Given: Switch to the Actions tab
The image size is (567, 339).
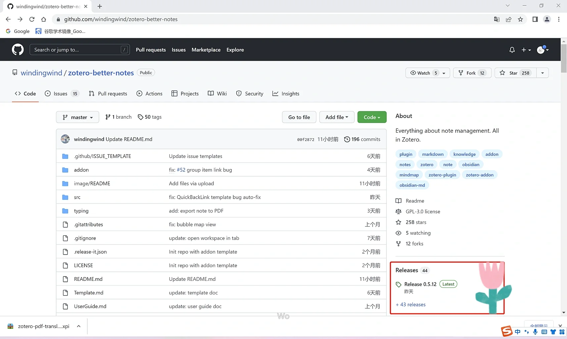Looking at the screenshot, I should [x=150, y=94].
